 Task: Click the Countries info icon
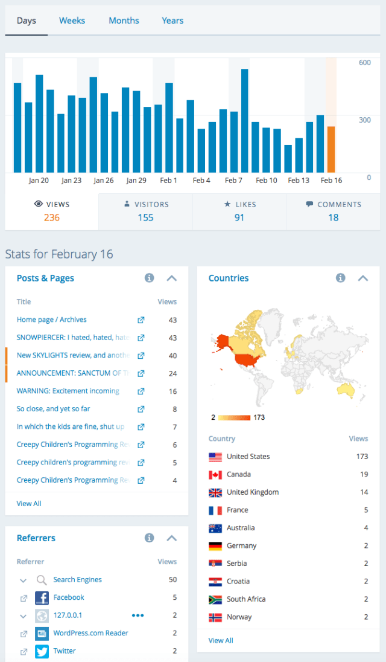click(341, 278)
